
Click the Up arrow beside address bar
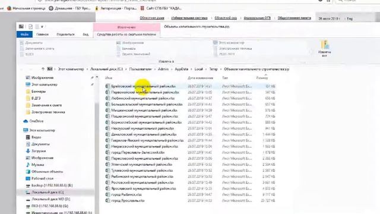click(x=43, y=69)
